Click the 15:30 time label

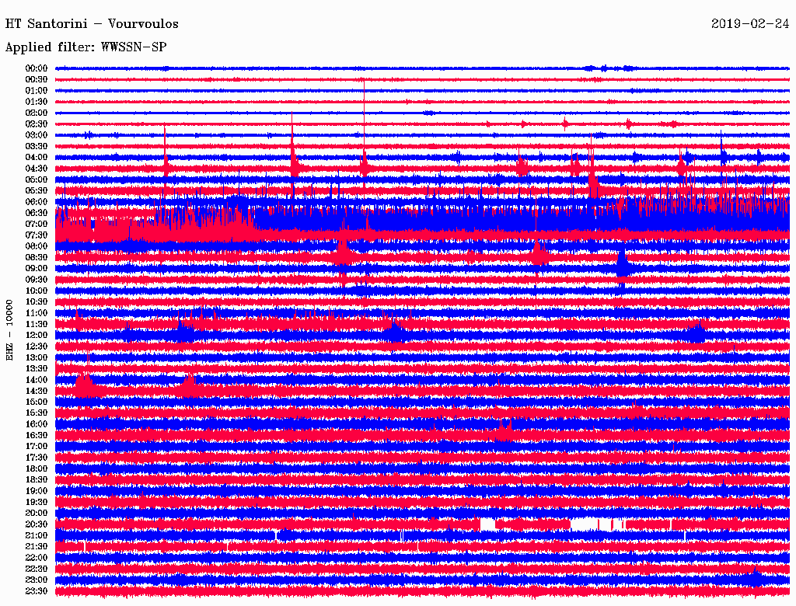point(36,413)
